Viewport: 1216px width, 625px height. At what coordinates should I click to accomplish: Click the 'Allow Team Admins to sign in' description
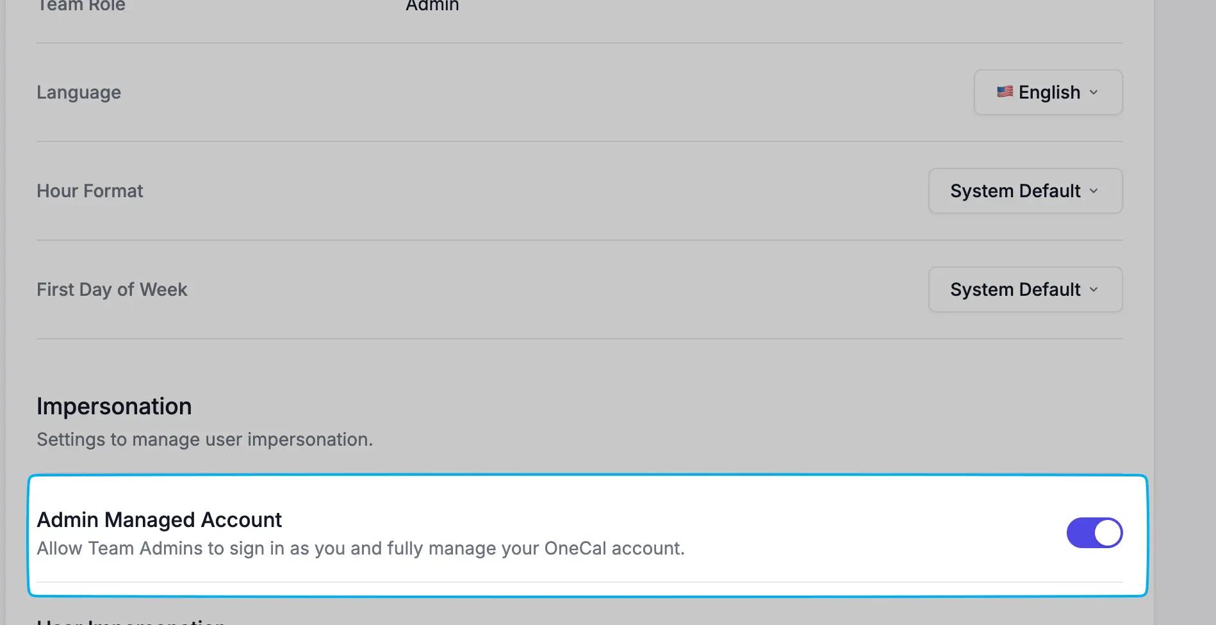tap(361, 548)
